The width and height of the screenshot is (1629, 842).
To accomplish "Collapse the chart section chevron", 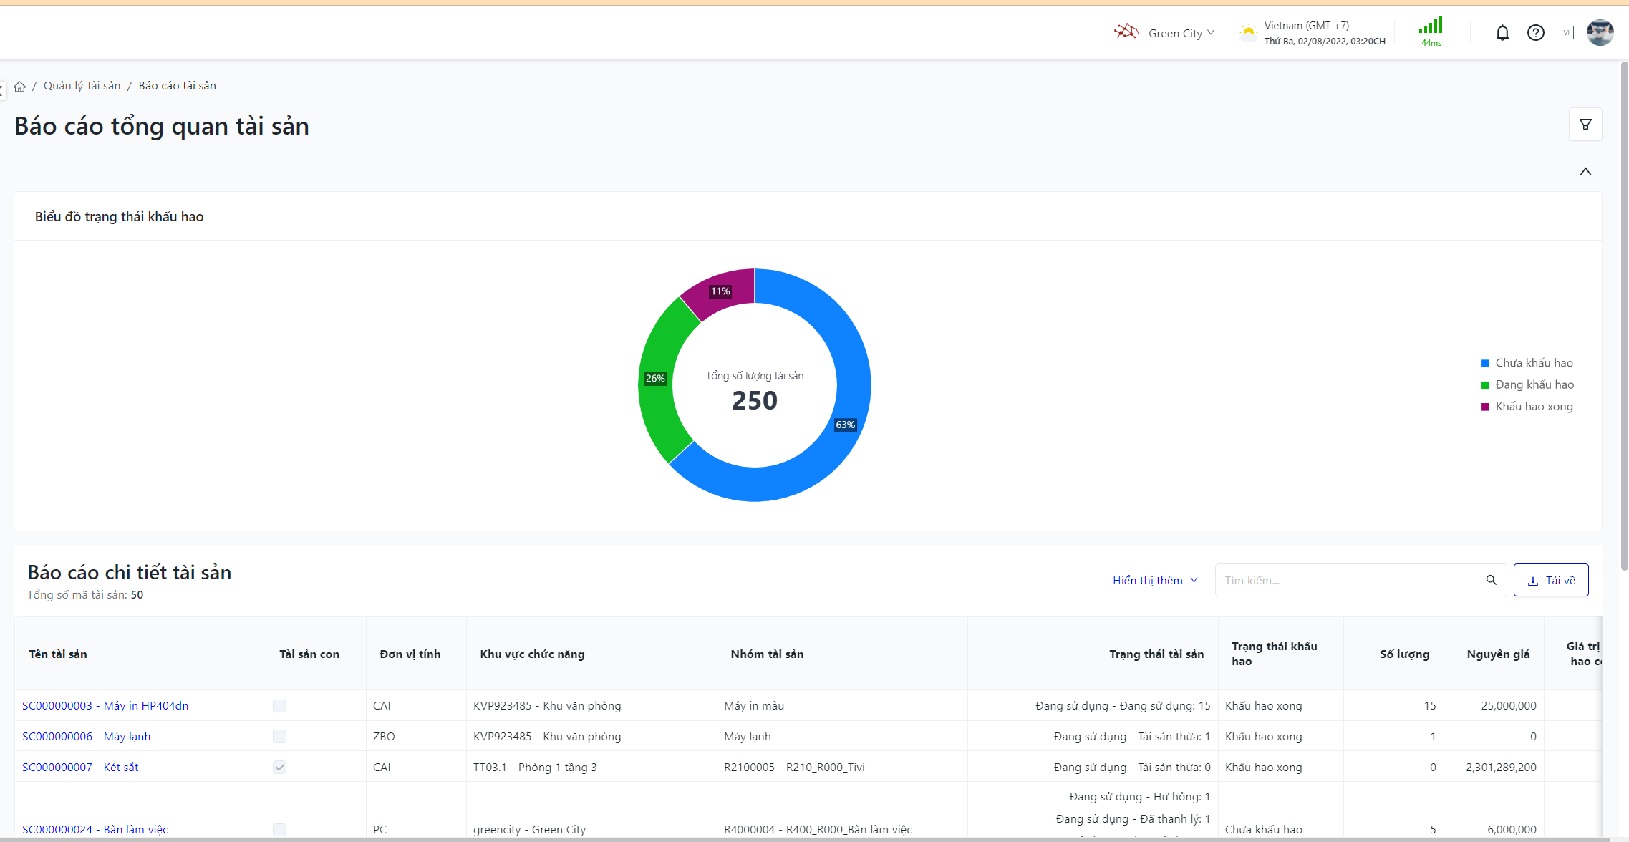I will [1585, 171].
